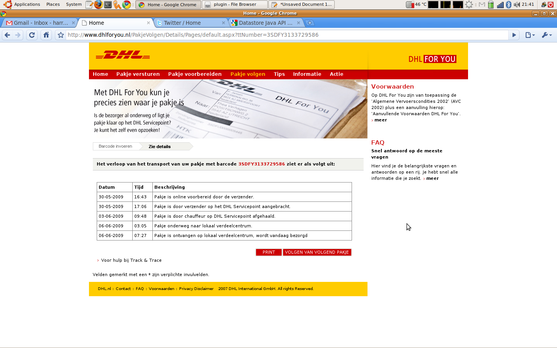Open the Actie nav item
Image resolution: width=557 pixels, height=348 pixels.
(x=337, y=74)
